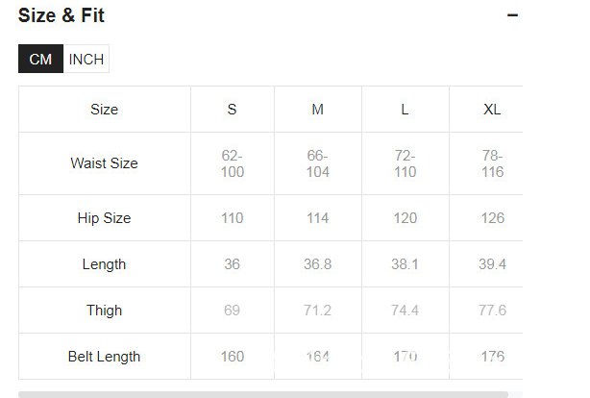Image resolution: width=590 pixels, height=398 pixels.
Task: Click length value 38.1 for size L
Action: click(405, 264)
